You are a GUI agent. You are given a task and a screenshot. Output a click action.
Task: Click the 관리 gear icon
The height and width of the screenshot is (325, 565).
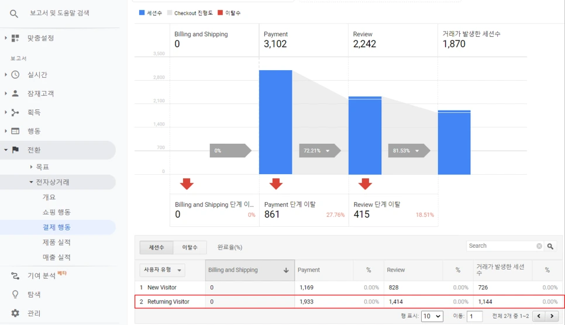pyautogui.click(x=15, y=313)
